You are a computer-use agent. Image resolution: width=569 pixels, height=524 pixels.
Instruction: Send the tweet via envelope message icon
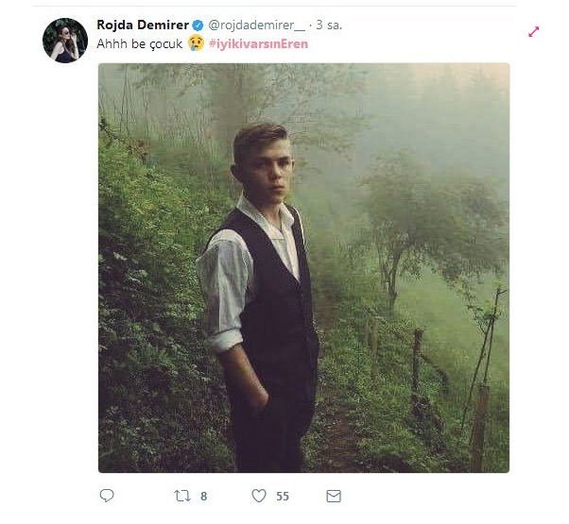pos(333,496)
